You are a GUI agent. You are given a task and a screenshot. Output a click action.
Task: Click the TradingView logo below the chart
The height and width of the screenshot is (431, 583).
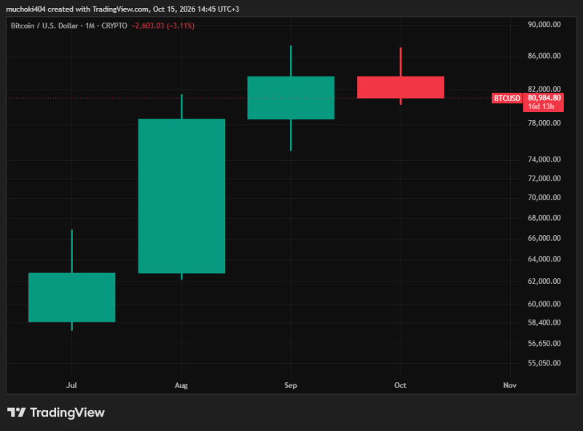tap(56, 412)
